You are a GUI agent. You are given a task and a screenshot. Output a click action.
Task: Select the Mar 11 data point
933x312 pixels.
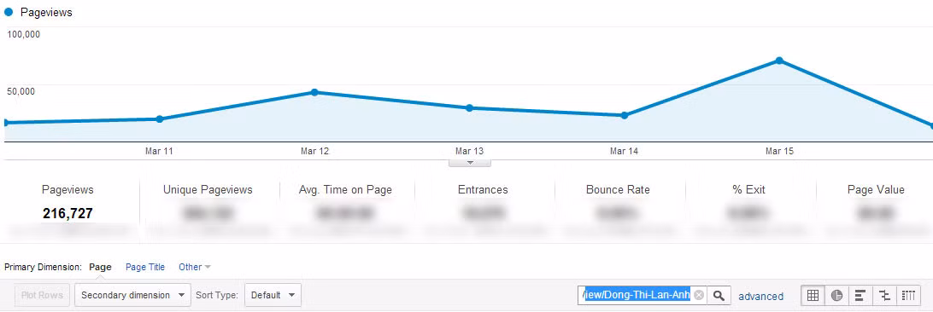[160, 119]
